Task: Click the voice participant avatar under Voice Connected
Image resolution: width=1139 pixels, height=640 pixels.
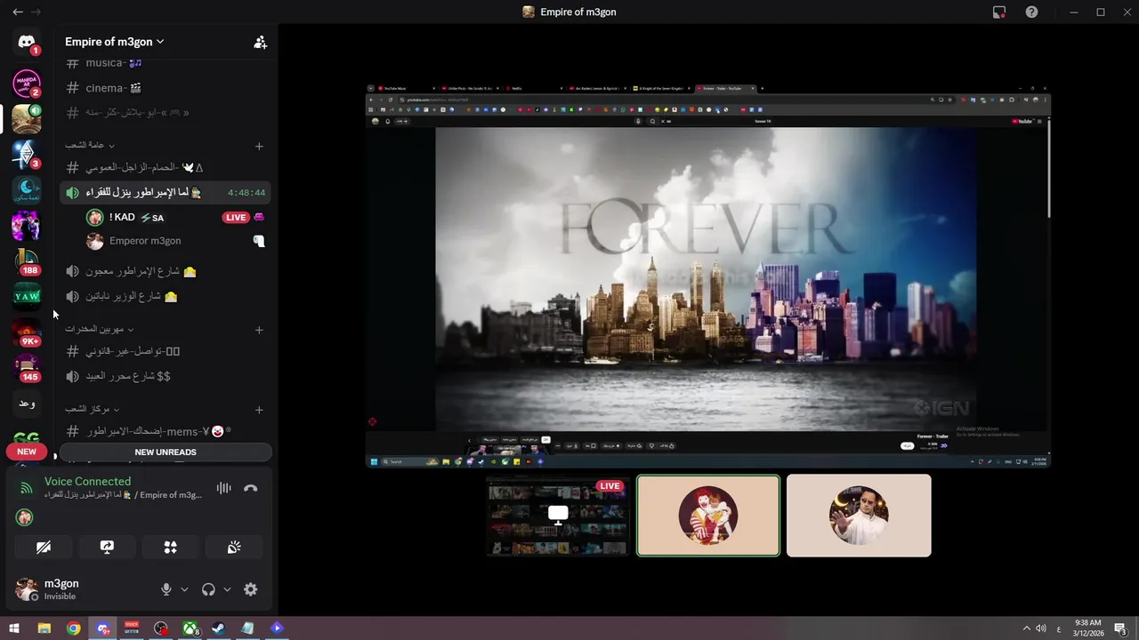Action: pyautogui.click(x=25, y=517)
